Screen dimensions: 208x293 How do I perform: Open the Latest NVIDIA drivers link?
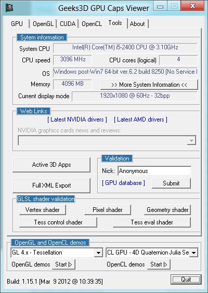77,119
